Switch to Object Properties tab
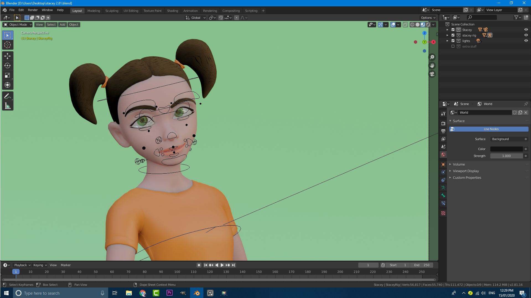 (x=443, y=164)
